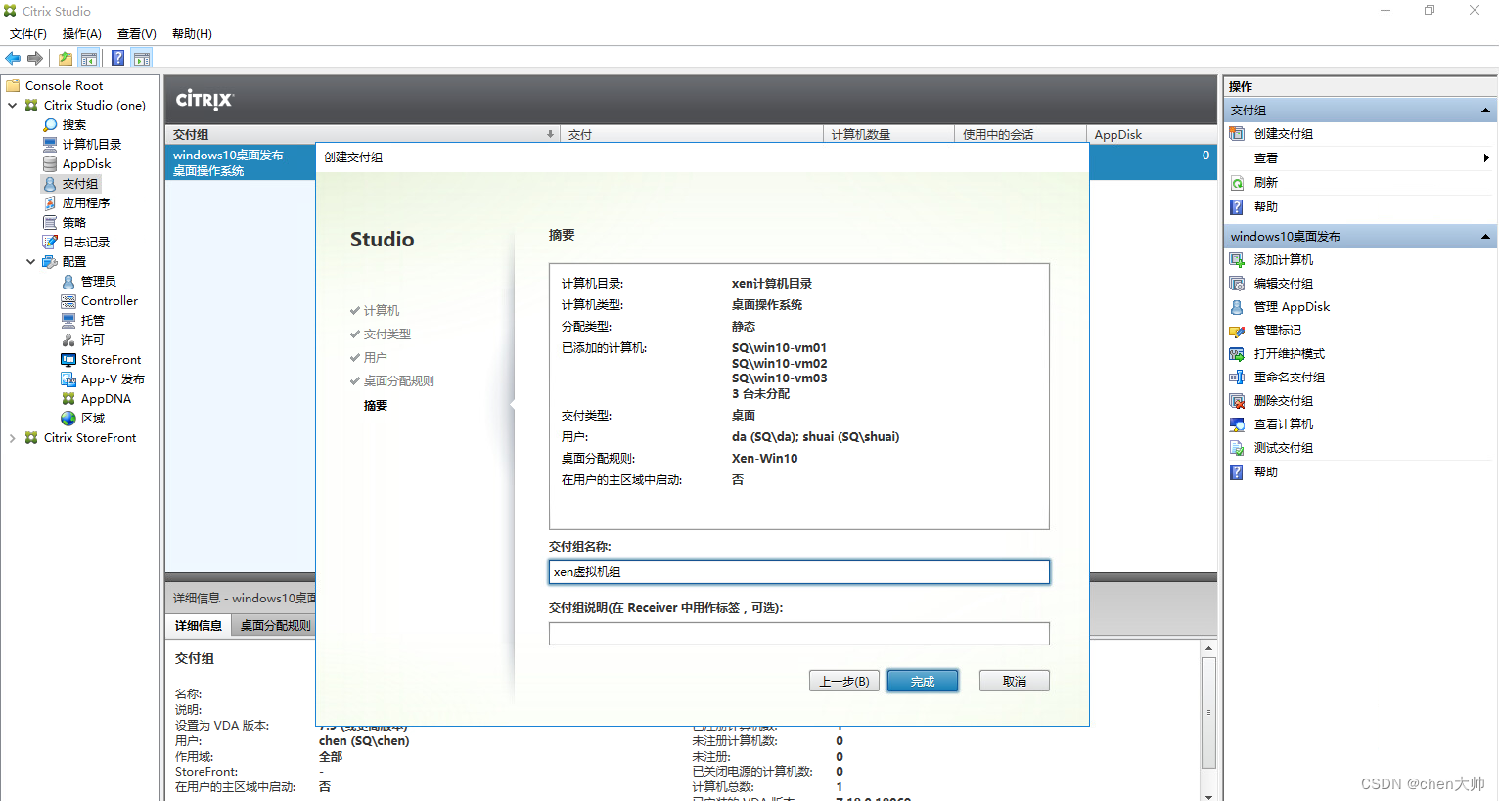Click 打开维护模式 action

pyautogui.click(x=1289, y=354)
